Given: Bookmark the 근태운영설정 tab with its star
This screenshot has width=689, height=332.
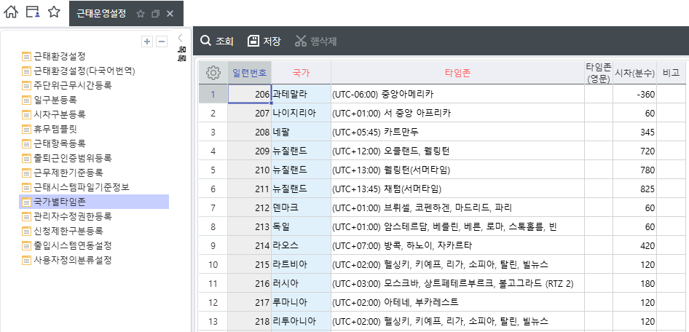Looking at the screenshot, I should [x=141, y=14].
